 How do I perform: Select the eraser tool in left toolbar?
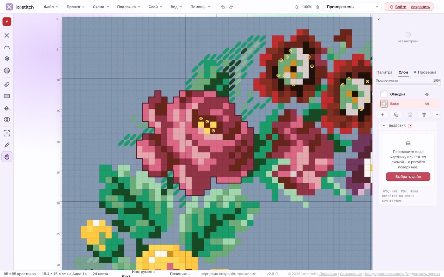point(7,85)
